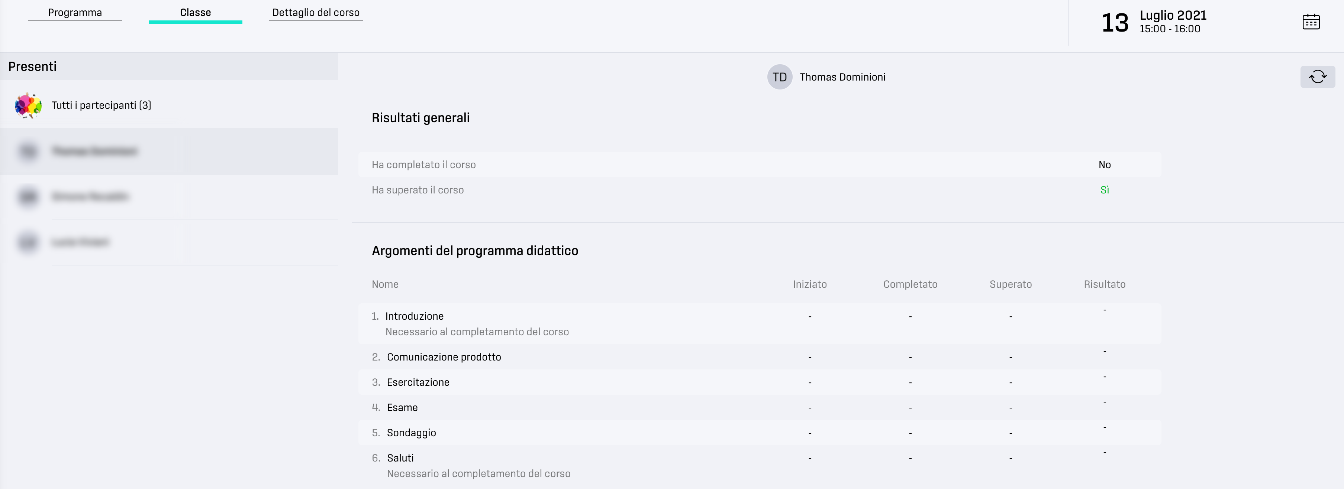
Task: Click the Esame topic row
Action: 760,408
